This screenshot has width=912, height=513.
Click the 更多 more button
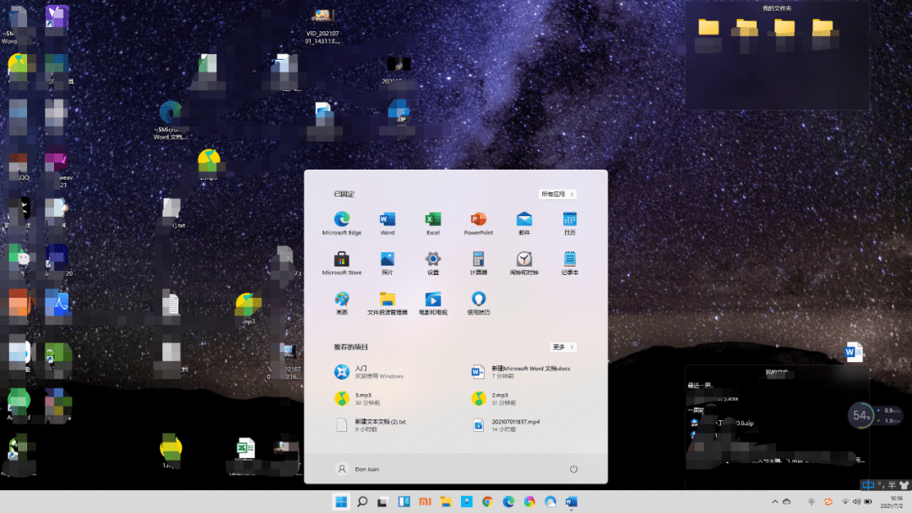pyautogui.click(x=563, y=347)
